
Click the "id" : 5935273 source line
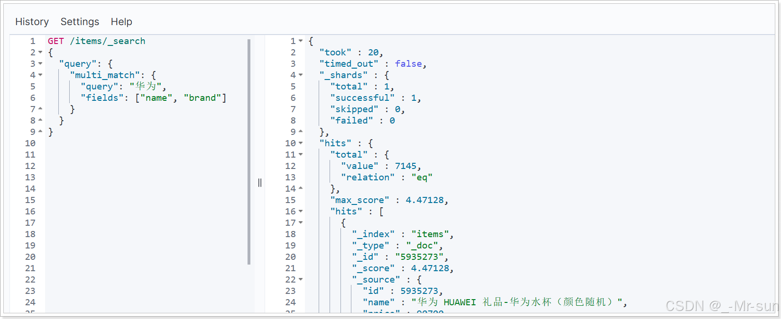pos(403,291)
